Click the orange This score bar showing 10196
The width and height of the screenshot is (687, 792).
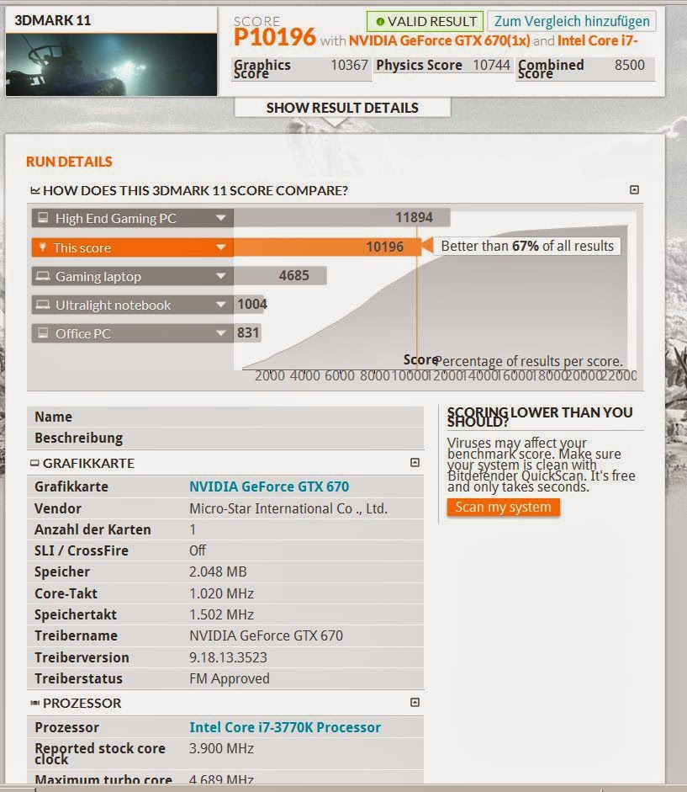pyautogui.click(x=327, y=247)
